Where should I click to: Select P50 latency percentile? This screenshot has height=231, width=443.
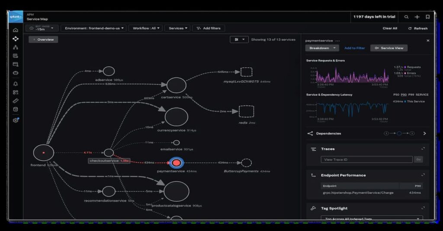[x=396, y=95]
